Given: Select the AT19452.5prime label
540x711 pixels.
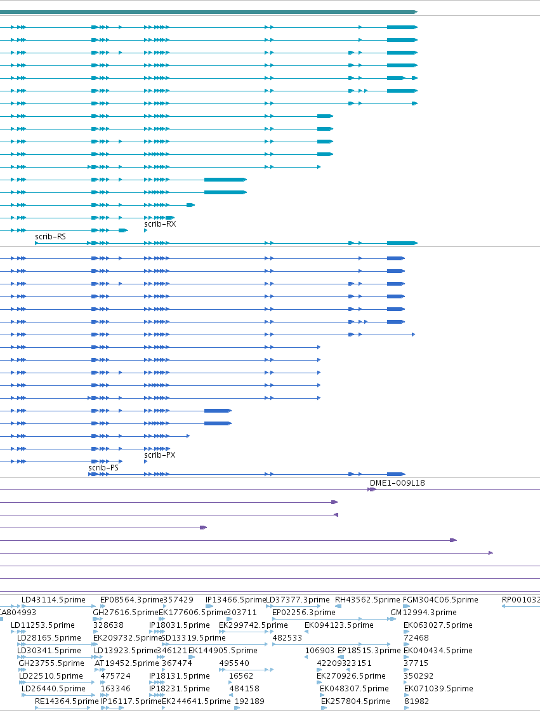Looking at the screenshot, I should pyautogui.click(x=127, y=663).
